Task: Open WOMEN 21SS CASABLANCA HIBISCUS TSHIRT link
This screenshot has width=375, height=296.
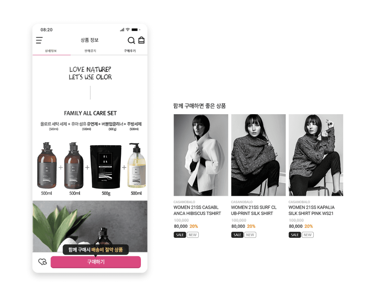Action: 197,210
